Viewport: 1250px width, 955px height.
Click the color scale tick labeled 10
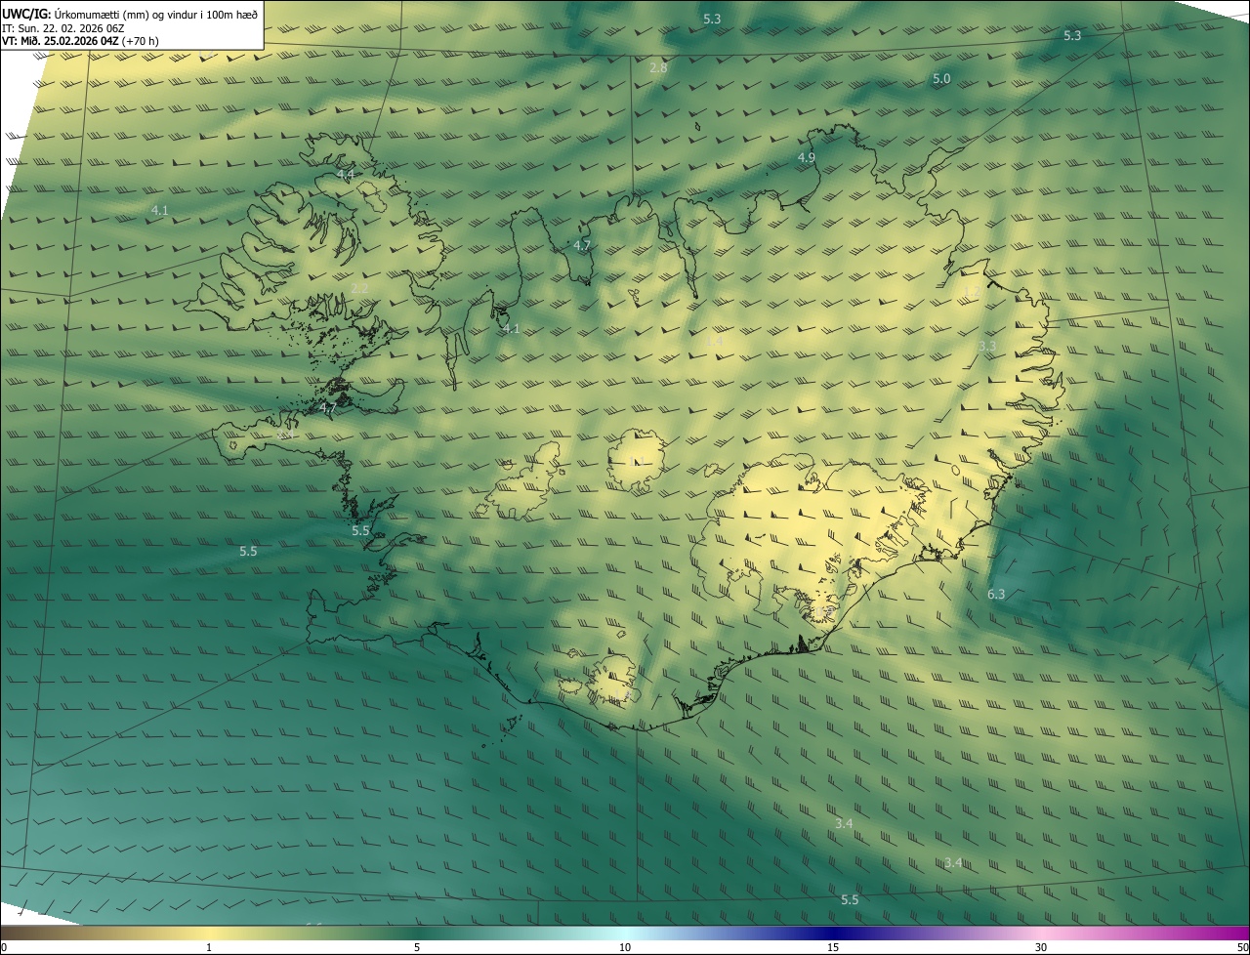point(625,948)
